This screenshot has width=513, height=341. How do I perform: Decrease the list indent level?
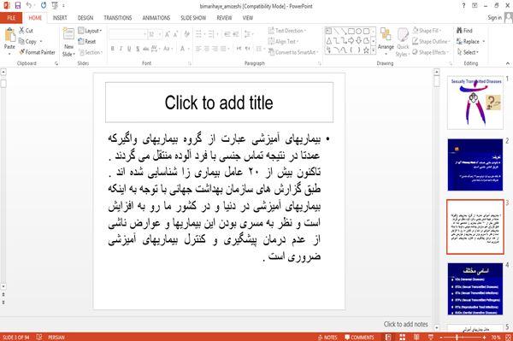(227, 34)
